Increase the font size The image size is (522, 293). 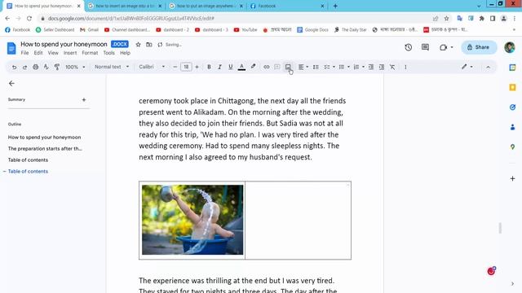point(197,67)
